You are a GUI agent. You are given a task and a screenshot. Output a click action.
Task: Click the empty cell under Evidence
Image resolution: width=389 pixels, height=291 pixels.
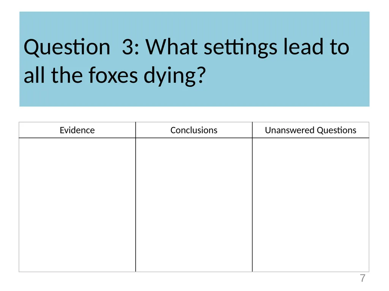[x=77, y=205]
